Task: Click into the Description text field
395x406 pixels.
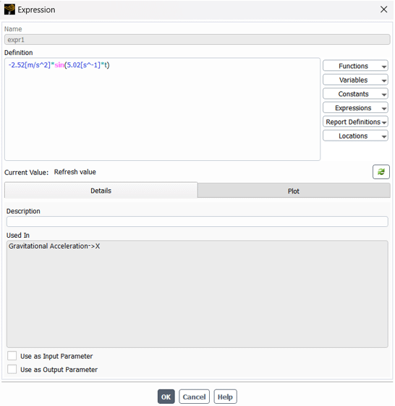Action: [197, 222]
